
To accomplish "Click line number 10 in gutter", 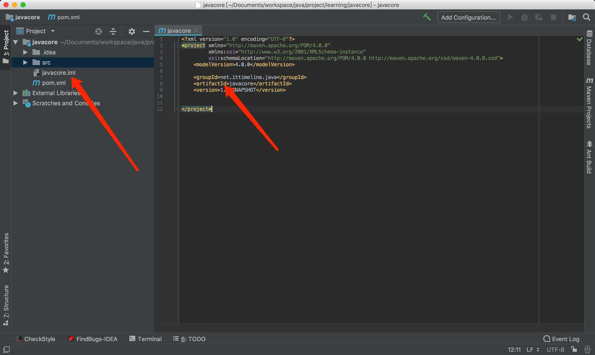I will pos(160,96).
